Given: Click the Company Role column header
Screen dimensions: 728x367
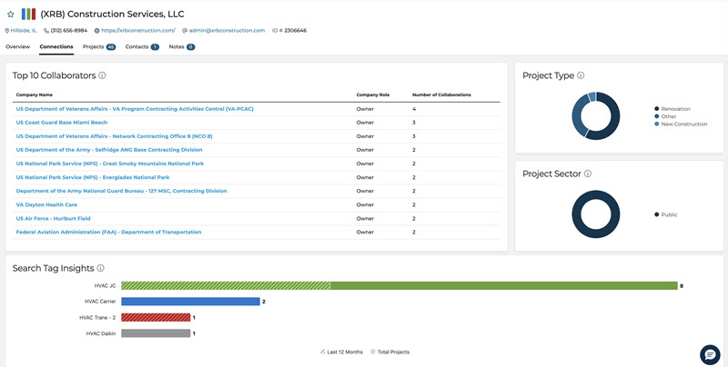Looking at the screenshot, I should tap(373, 95).
